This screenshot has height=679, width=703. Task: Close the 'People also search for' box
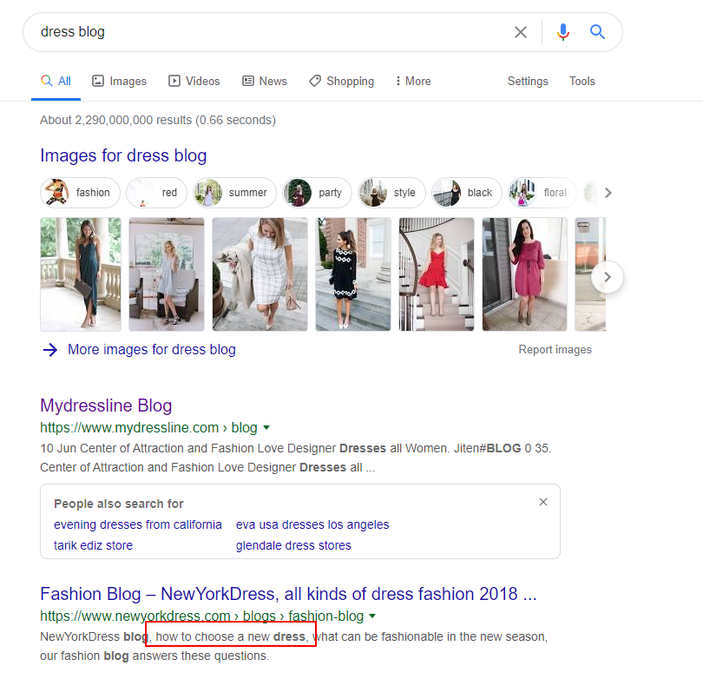(543, 502)
